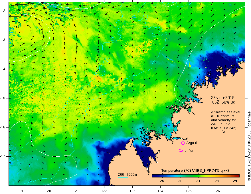Click the longitude axis label 120

(48, 191)
